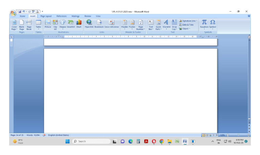Click the tab stop selector at ruler corner
The height and width of the screenshot is (155, 260).
[12, 37]
